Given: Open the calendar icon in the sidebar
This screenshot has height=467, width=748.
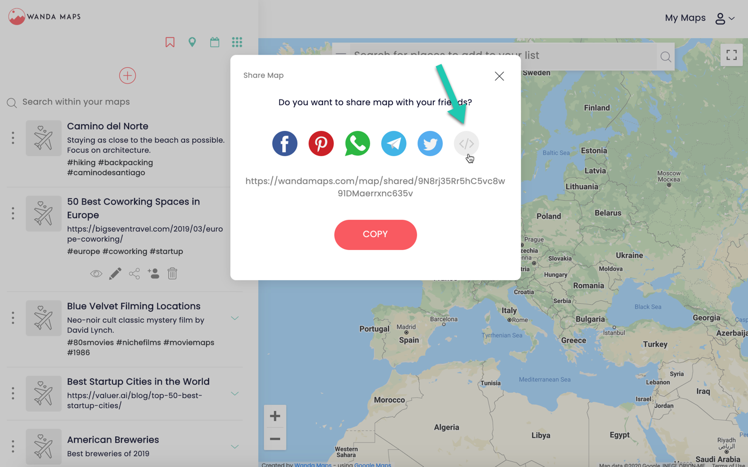Looking at the screenshot, I should (214, 41).
